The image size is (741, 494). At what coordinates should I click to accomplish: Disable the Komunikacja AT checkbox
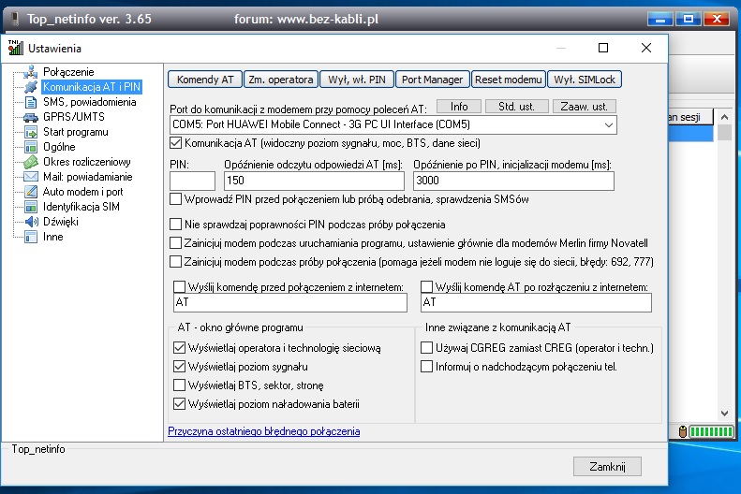point(177,143)
